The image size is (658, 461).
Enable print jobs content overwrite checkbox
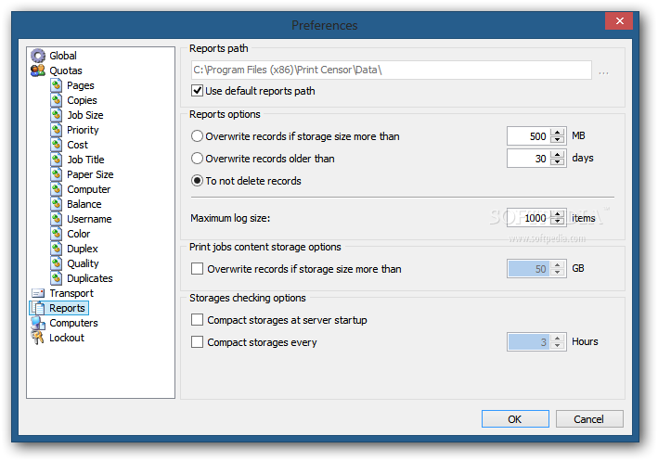[198, 268]
